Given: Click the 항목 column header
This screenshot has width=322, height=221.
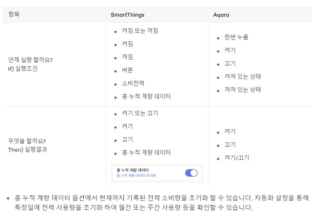Looking at the screenshot, I should 14,15.
